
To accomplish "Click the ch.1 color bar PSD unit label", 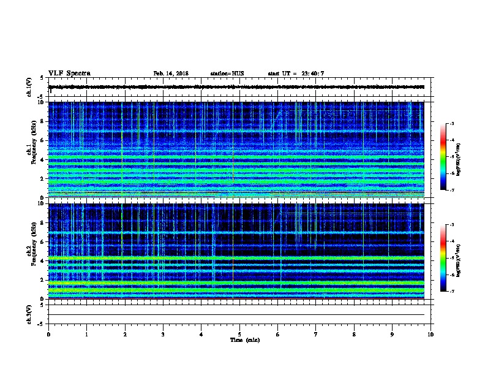I will [459, 159].
